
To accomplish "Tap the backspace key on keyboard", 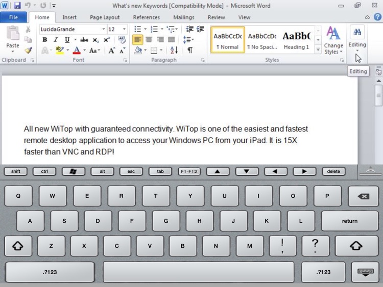I will (x=364, y=196).
